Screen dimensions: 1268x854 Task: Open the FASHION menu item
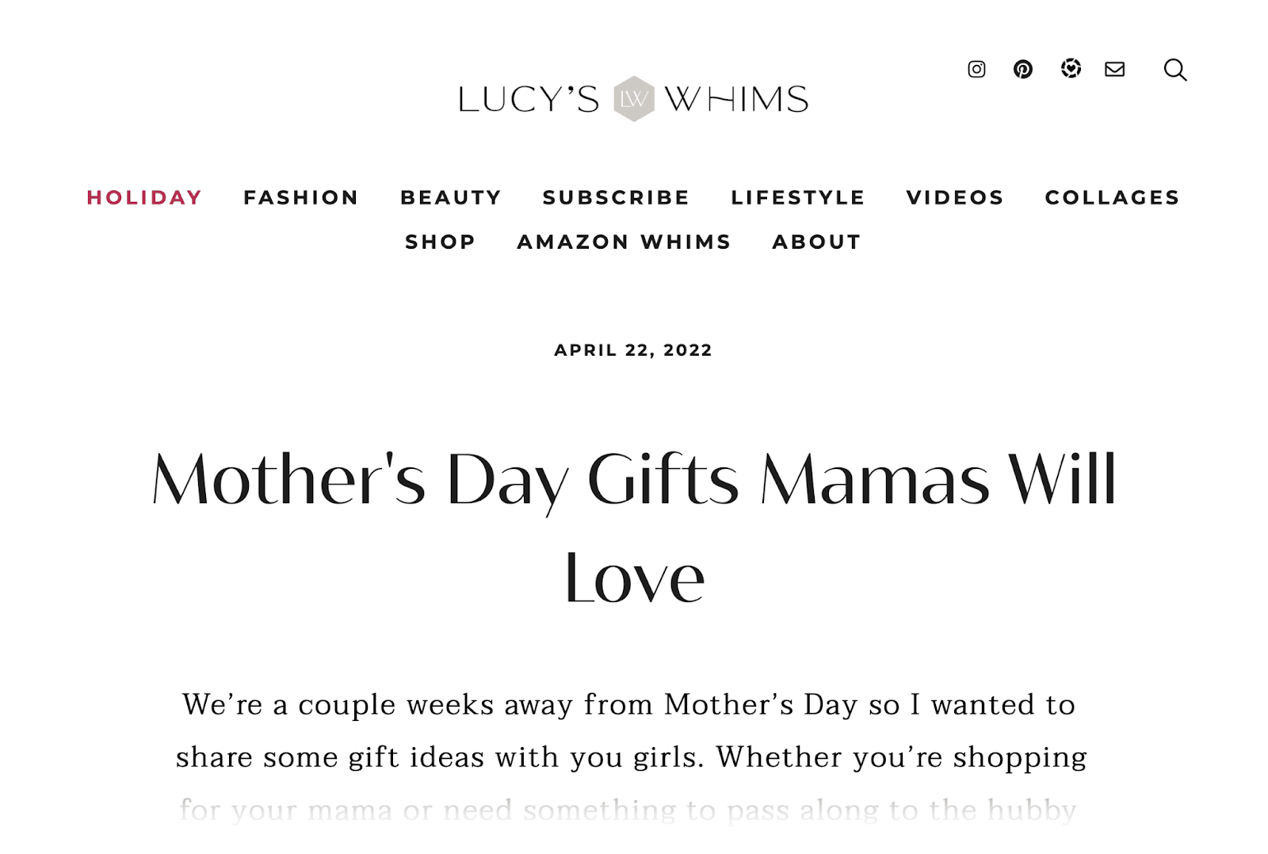(x=301, y=198)
